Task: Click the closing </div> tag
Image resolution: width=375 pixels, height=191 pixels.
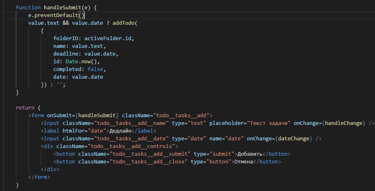Action: (50, 169)
